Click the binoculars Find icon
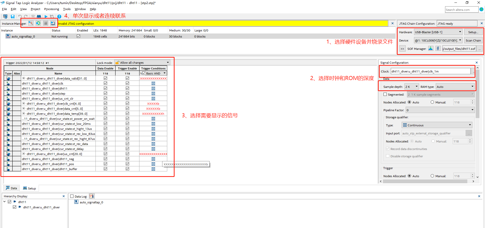The image size is (485, 228). [39, 17]
